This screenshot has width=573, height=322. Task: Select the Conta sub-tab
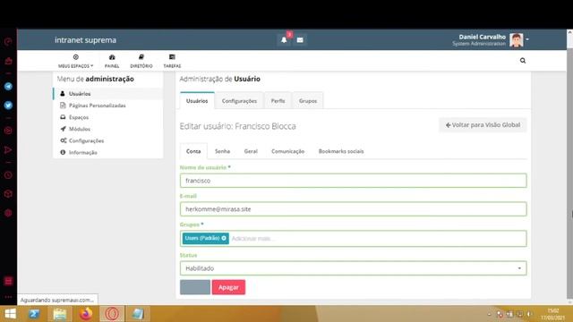(x=193, y=151)
